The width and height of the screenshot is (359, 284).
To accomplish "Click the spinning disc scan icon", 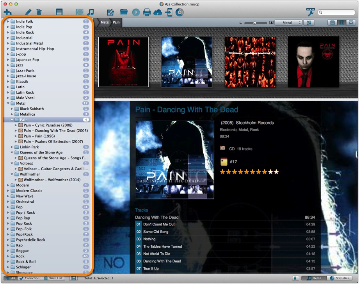I will click(179, 12).
